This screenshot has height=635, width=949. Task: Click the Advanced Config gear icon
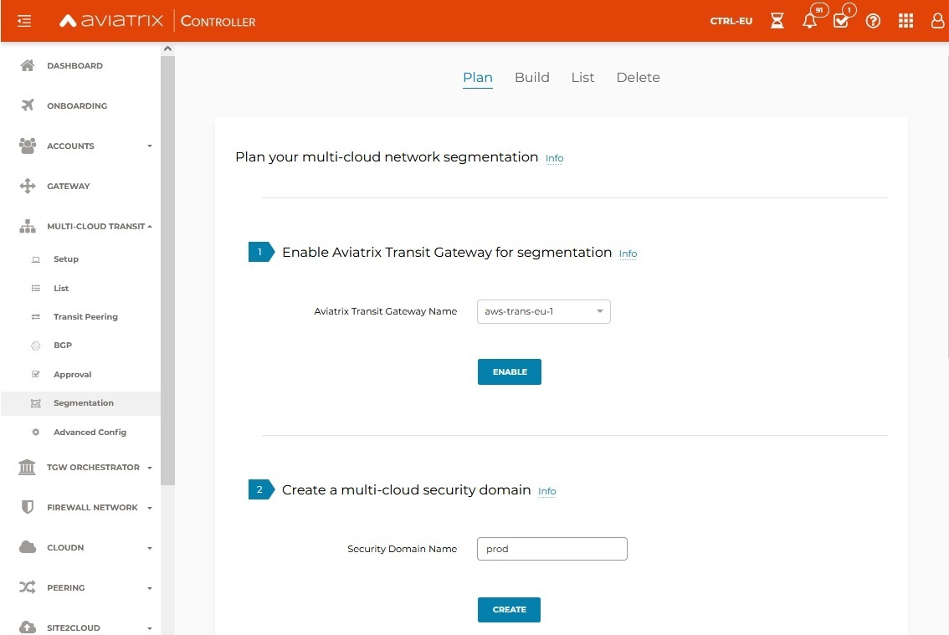click(x=36, y=433)
